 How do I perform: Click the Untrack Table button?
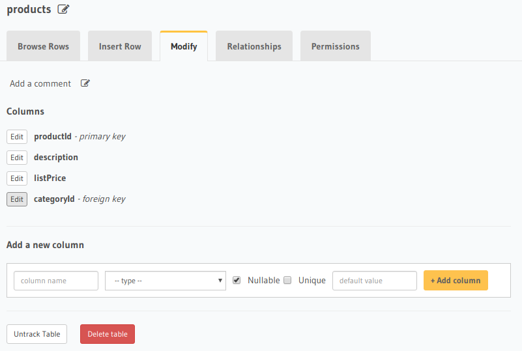point(36,334)
